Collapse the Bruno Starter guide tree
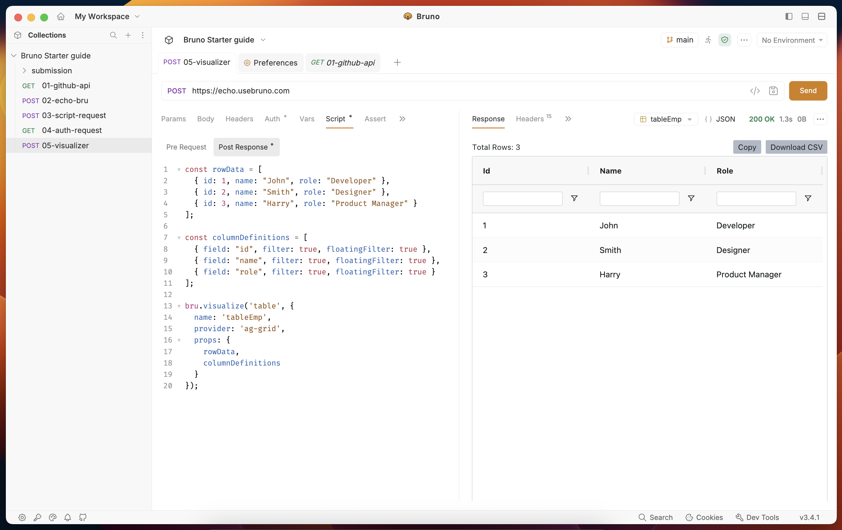Screen dimensions: 842x530 14,56
